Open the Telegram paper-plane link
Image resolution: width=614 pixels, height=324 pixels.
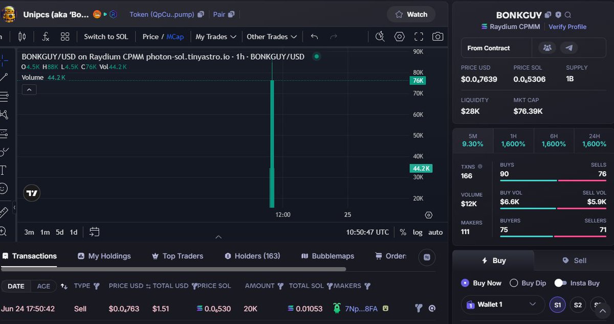click(x=568, y=48)
